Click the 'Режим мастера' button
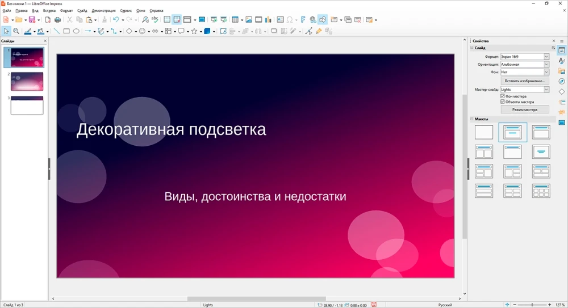The image size is (568, 308). click(524, 109)
